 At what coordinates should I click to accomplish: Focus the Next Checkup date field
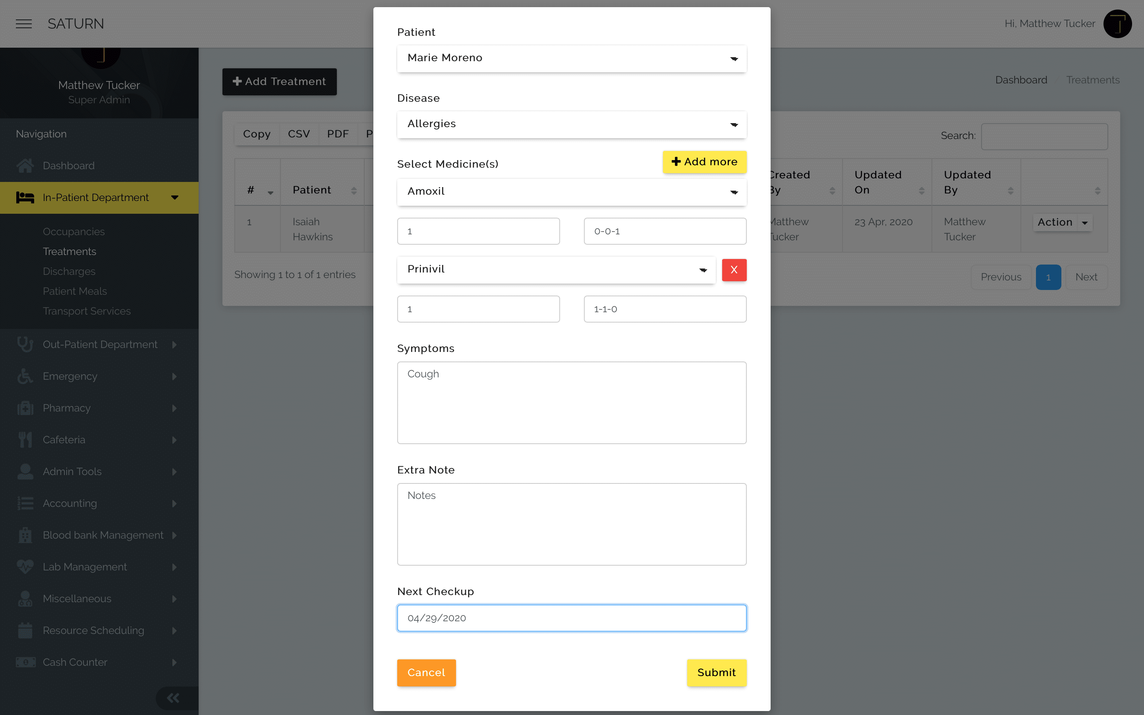point(572,618)
